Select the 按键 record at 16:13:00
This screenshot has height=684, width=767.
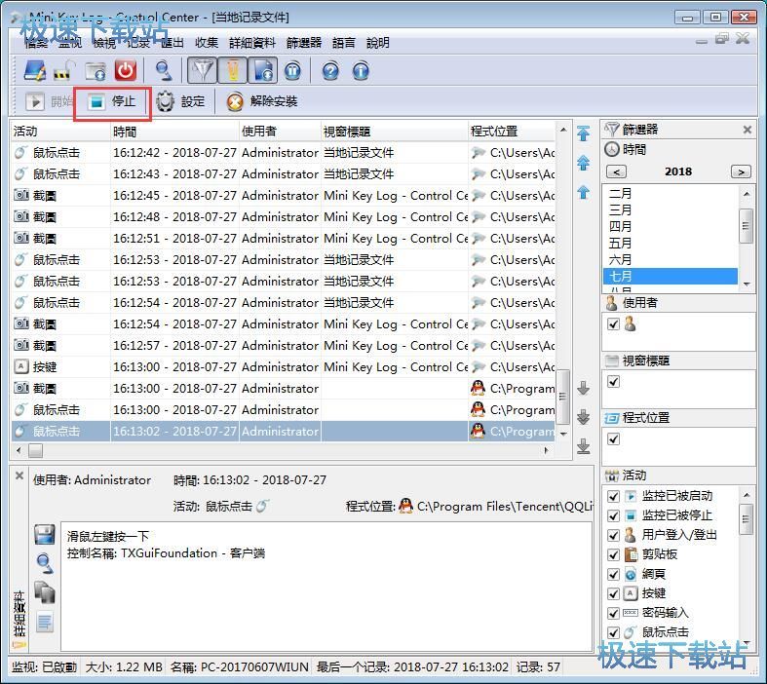pyautogui.click(x=284, y=367)
